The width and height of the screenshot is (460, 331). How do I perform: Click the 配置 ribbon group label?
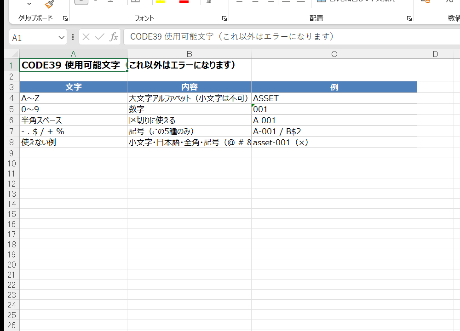[x=316, y=18]
